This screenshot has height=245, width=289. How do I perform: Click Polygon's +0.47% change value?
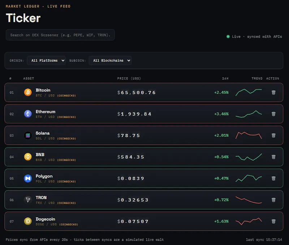coord(221,178)
